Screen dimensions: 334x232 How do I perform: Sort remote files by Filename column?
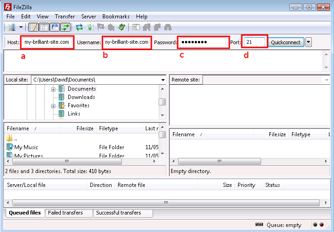click(212, 134)
